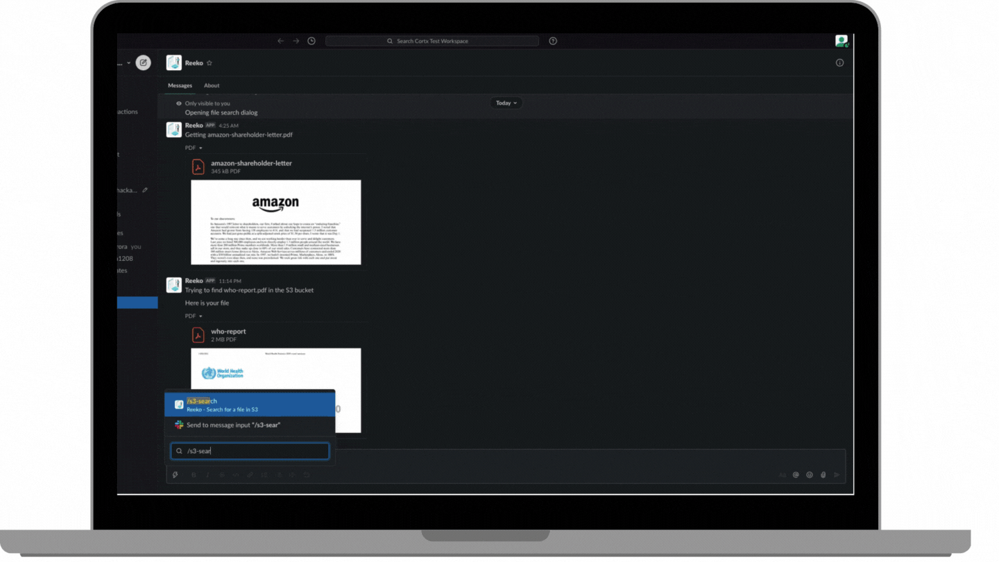Click the insert link icon

pyautogui.click(x=250, y=475)
